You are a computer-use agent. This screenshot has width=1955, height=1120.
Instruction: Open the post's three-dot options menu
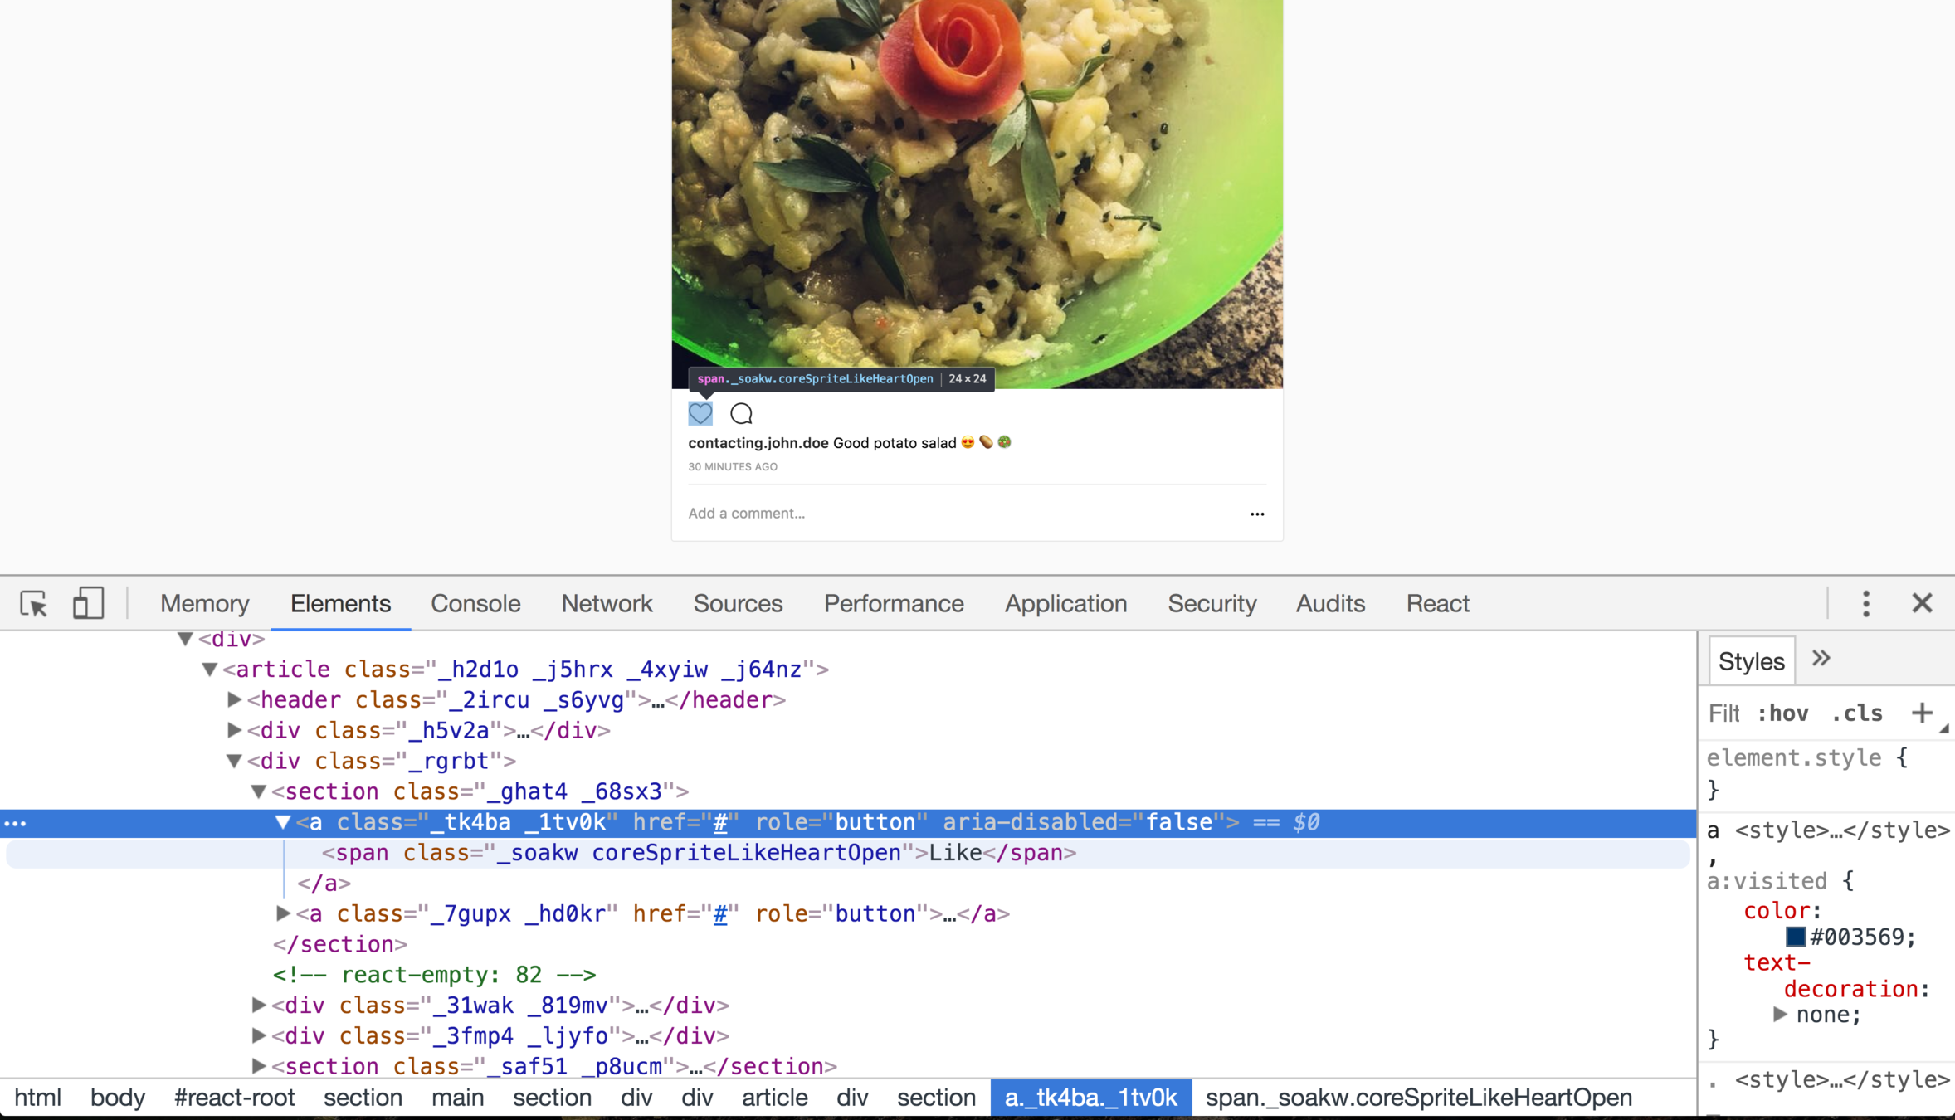pos(1257,514)
